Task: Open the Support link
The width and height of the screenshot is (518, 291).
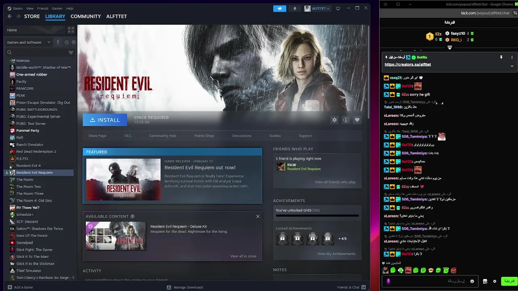Action: 305,136
